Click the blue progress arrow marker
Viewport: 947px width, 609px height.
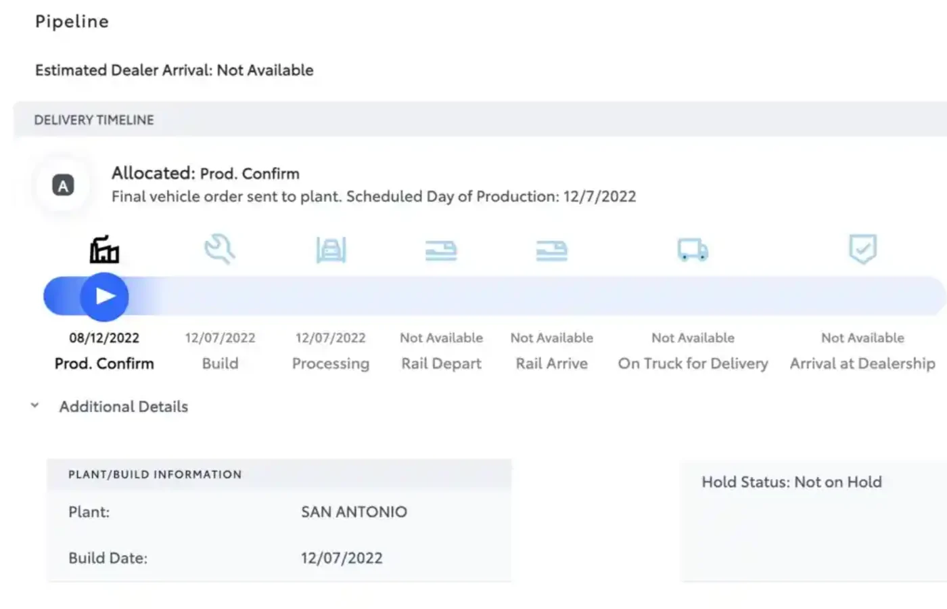(x=104, y=296)
